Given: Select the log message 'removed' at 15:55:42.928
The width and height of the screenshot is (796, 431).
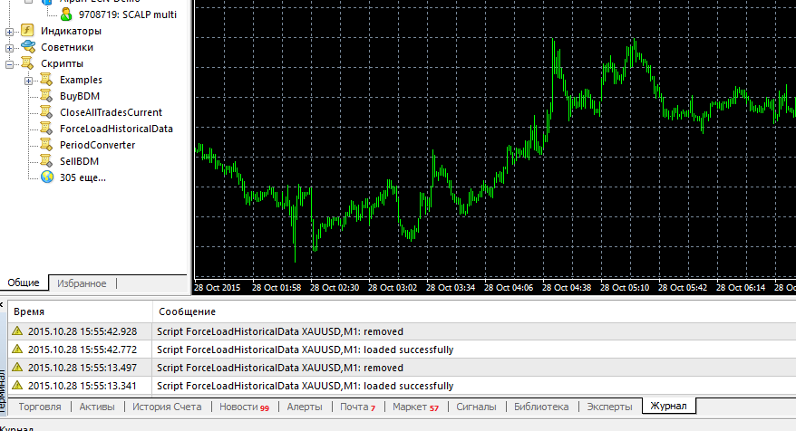Looking at the screenshot, I should [x=280, y=331].
